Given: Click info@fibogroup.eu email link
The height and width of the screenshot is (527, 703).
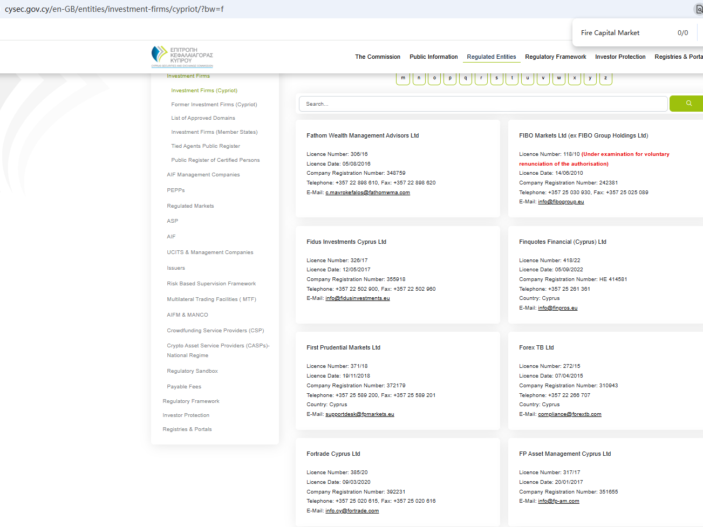Looking at the screenshot, I should pyautogui.click(x=561, y=202).
